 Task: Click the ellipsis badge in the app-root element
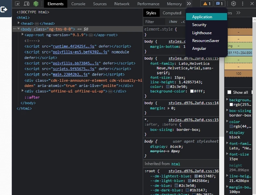91,35
